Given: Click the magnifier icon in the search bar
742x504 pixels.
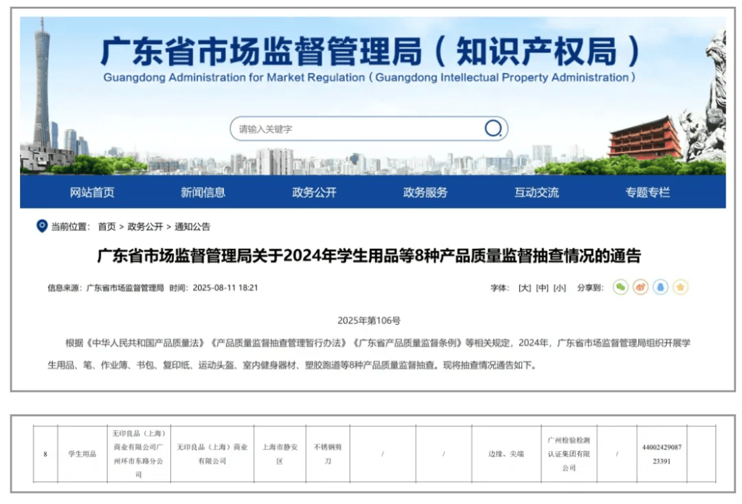Looking at the screenshot, I should [x=492, y=128].
